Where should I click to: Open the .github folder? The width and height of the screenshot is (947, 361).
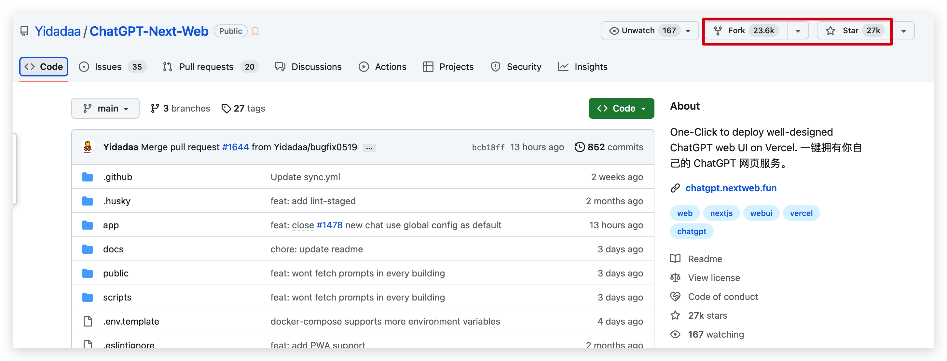pos(117,177)
